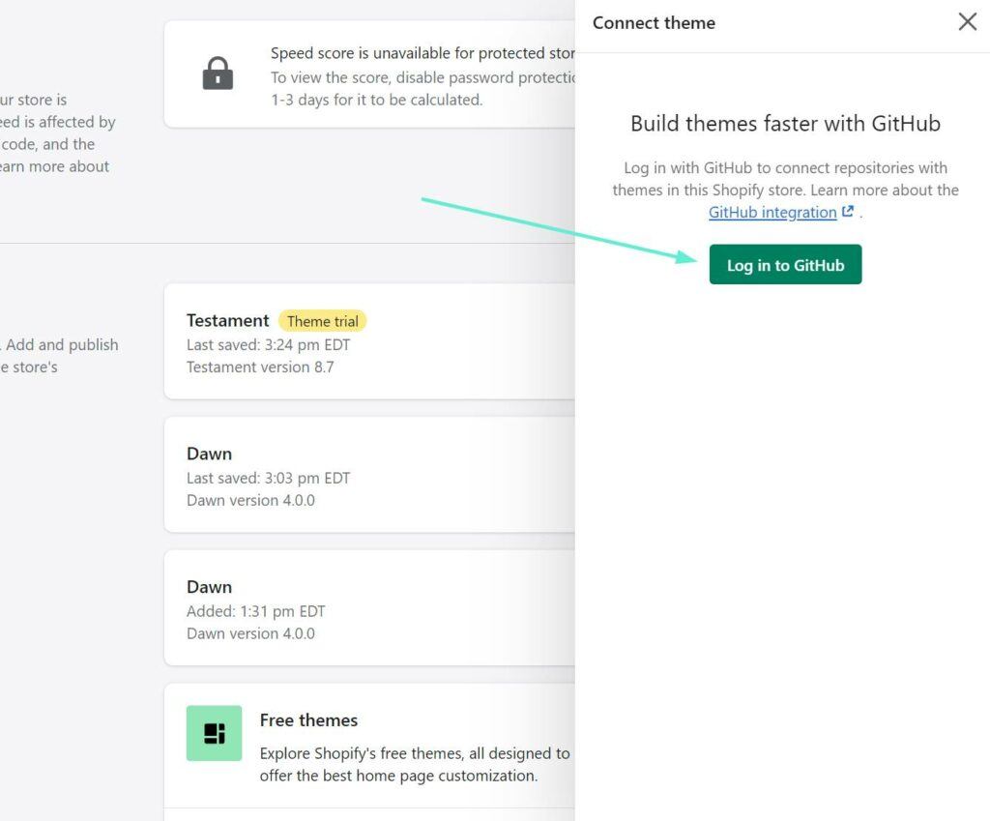Click external link icon beside GitHub integration

[x=848, y=212]
